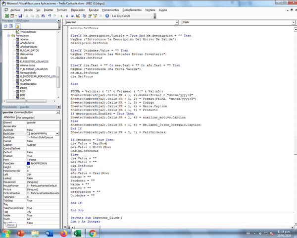
Task: Open PowerPoint from the Windows taskbar
Action: pos(21,233)
